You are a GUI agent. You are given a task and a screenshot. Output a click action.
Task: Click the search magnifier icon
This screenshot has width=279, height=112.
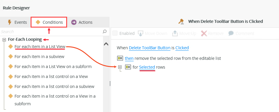pyautogui.click(x=105, y=32)
